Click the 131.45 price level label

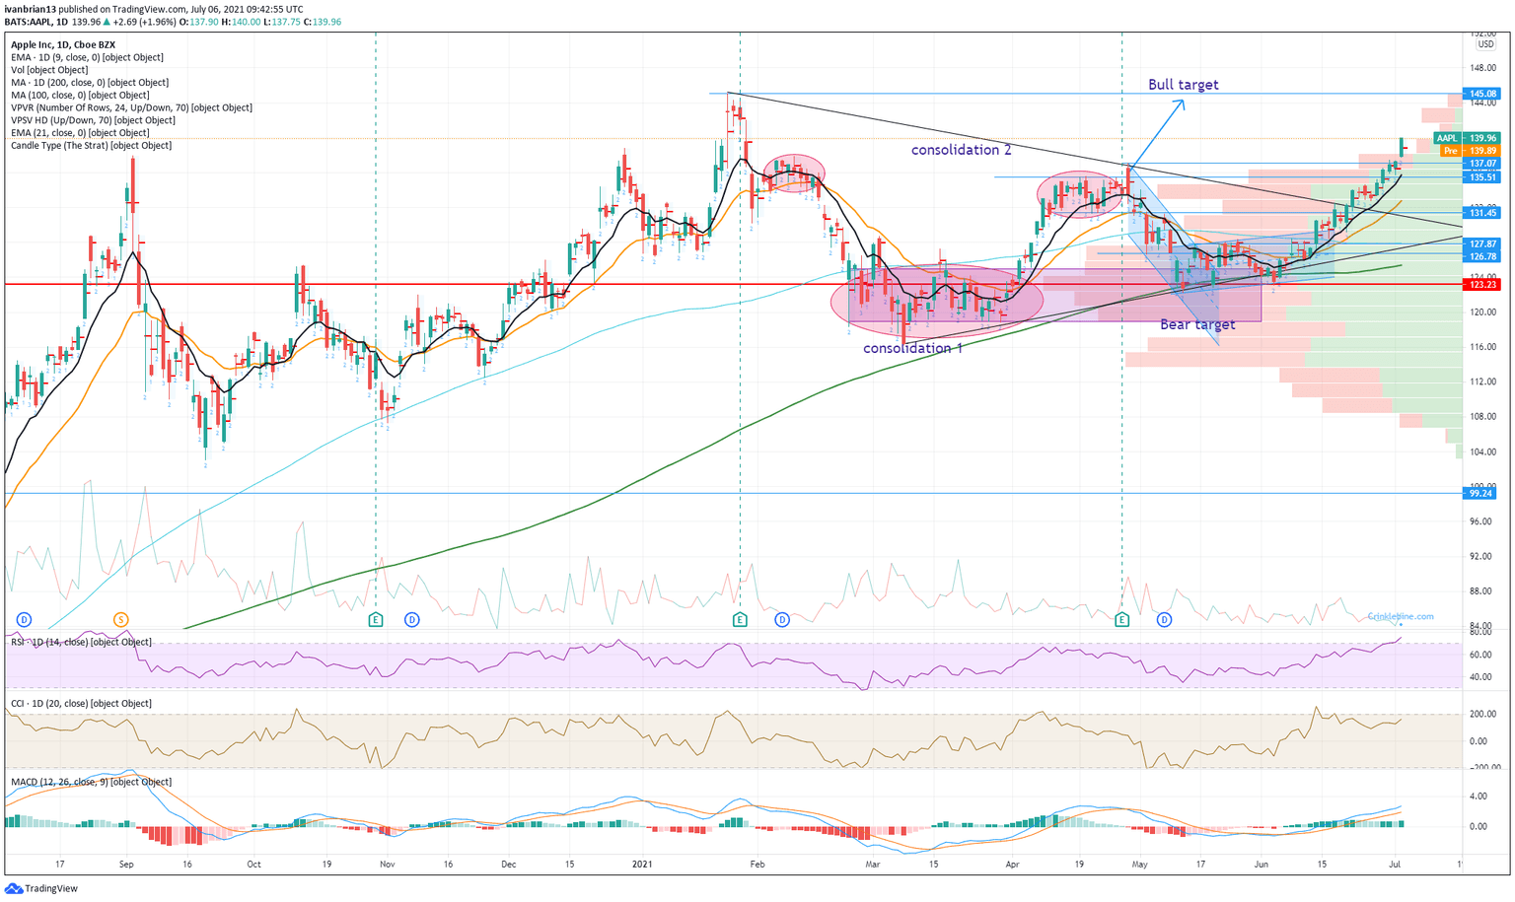click(x=1482, y=213)
